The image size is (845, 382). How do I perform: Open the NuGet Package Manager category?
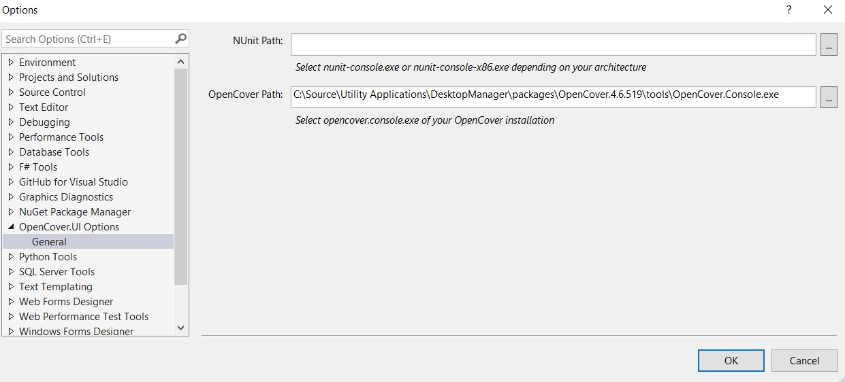pos(75,212)
